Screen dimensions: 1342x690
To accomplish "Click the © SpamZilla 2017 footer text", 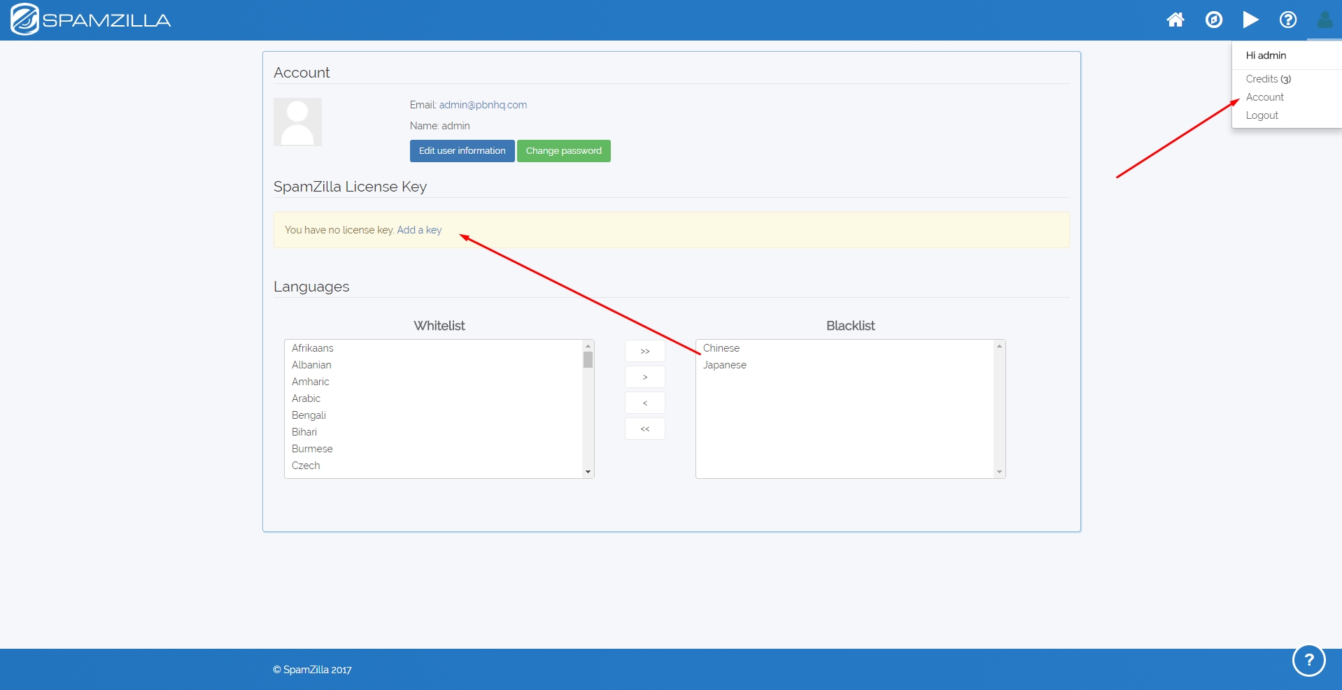I will point(312,670).
